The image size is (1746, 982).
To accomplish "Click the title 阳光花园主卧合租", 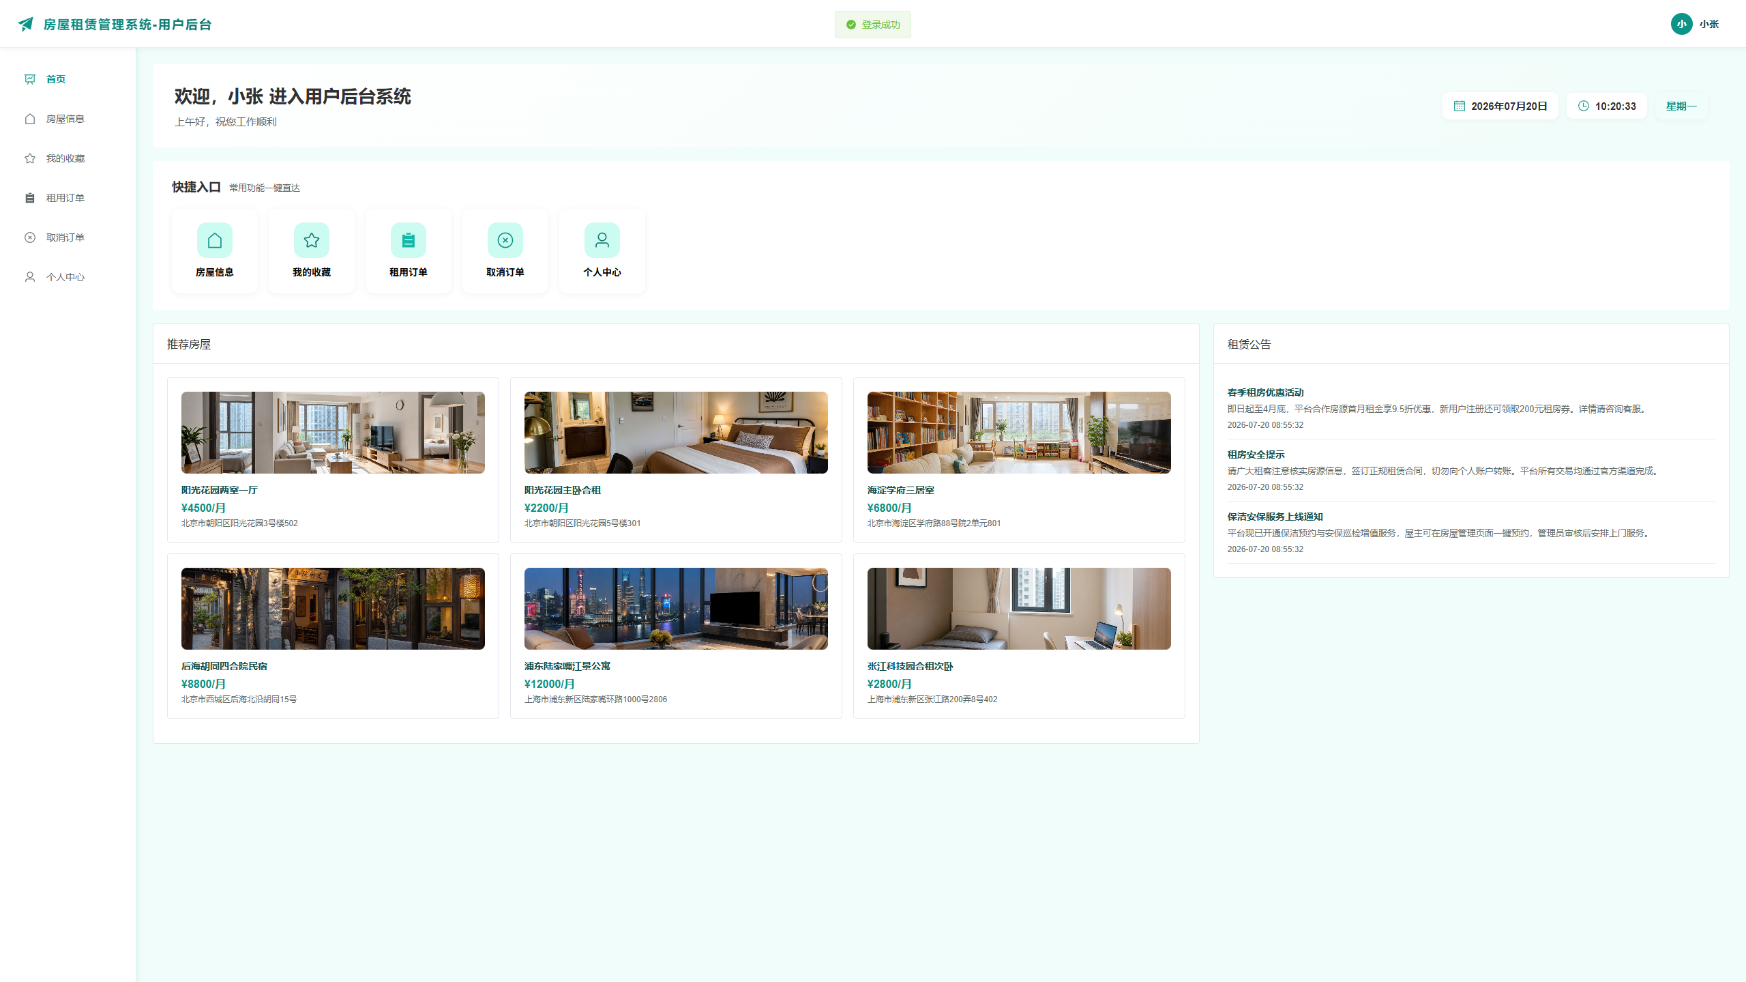I will tap(563, 490).
